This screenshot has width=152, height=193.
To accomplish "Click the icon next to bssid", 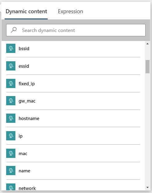I will 11,48.
